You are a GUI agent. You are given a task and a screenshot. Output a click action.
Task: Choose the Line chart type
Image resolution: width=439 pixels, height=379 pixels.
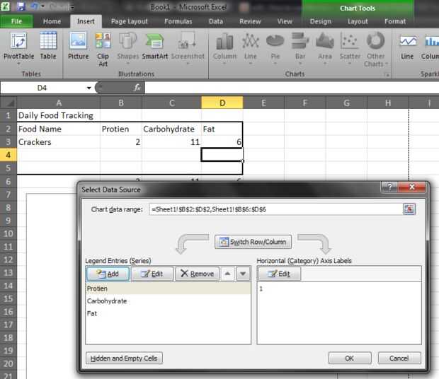click(250, 48)
